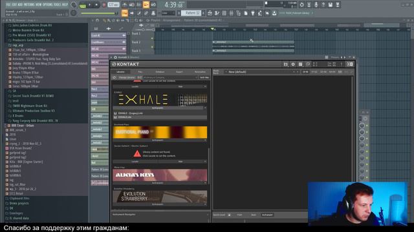The width and height of the screenshot is (414, 232).
Task: Open the HELP menu
Action: click(x=65, y=5)
